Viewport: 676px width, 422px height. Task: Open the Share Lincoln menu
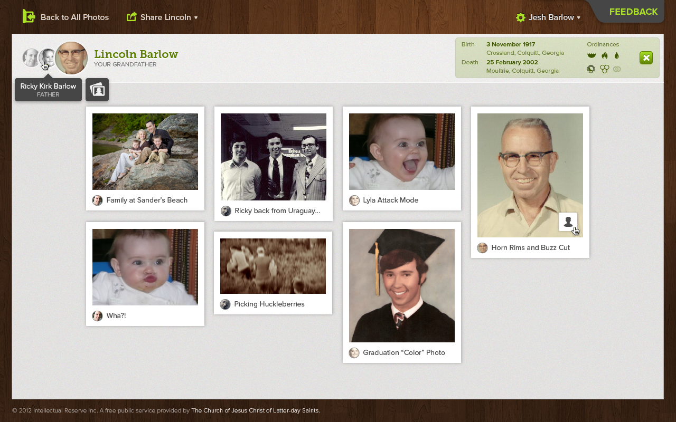click(162, 17)
